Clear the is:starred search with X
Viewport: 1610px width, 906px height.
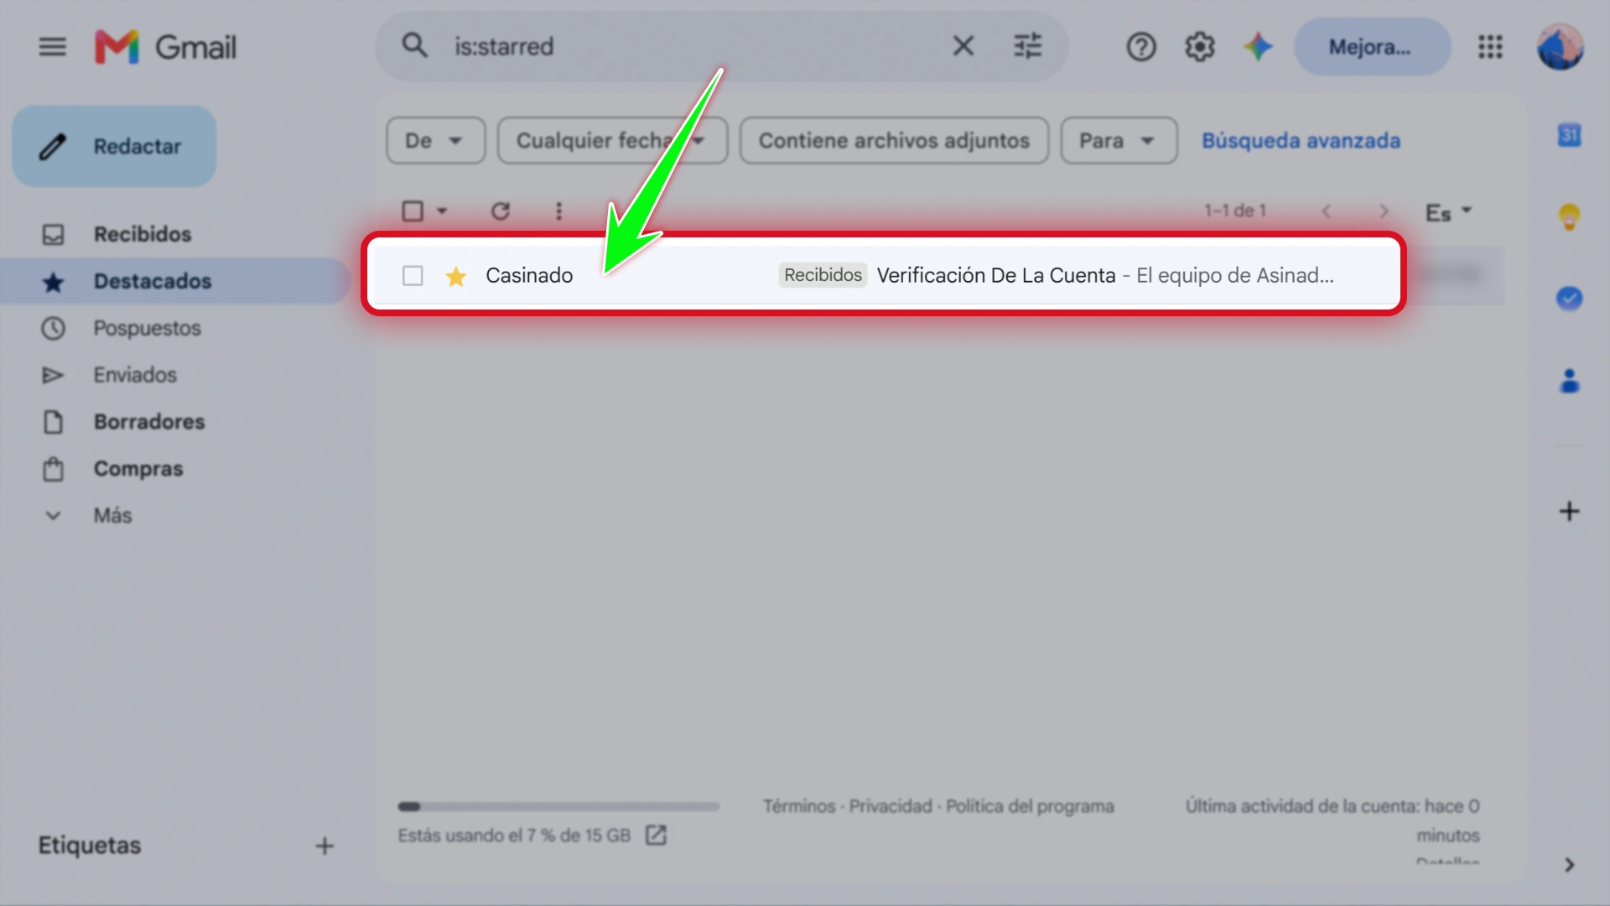pyautogui.click(x=963, y=45)
